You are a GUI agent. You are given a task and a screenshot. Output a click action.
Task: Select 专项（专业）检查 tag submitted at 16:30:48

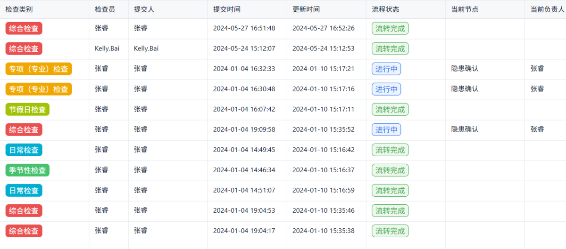pos(39,89)
